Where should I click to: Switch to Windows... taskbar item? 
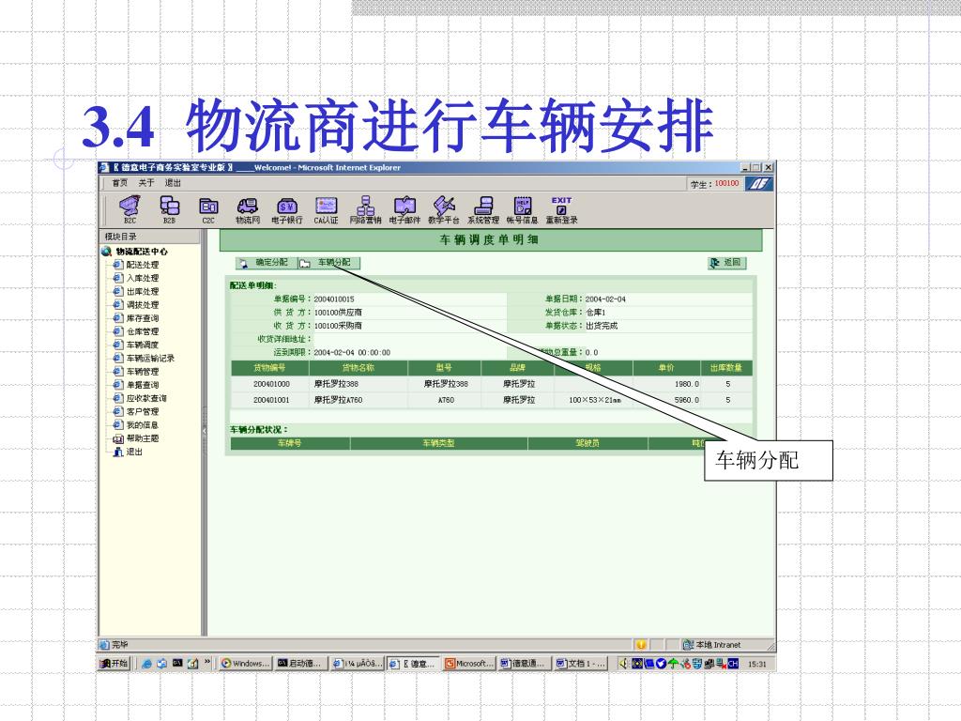(245, 664)
